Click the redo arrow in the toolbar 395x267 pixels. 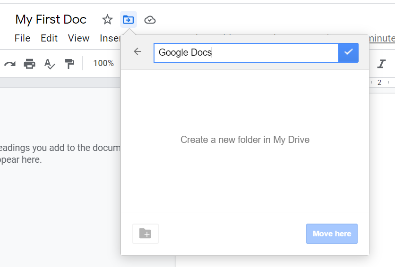coord(10,64)
